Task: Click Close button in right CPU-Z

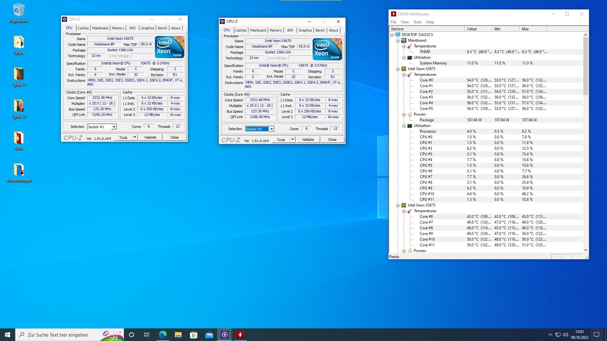Action: pos(332,140)
